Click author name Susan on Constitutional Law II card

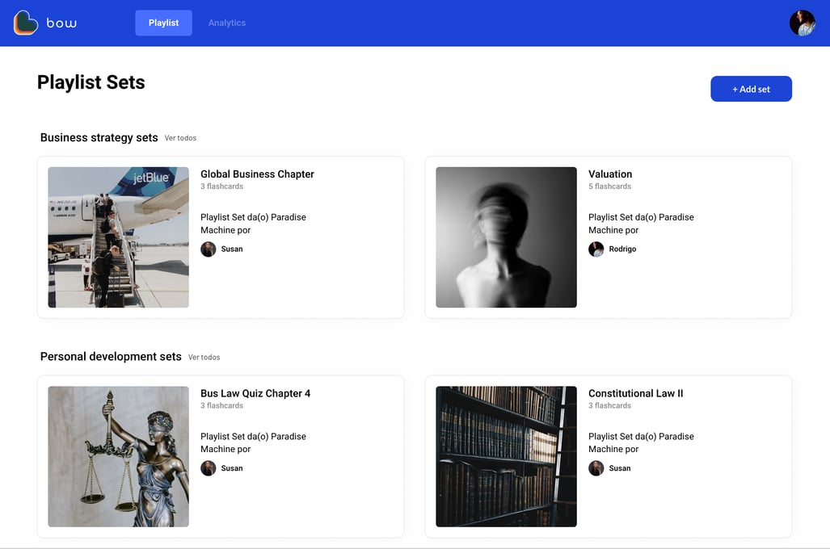click(620, 468)
